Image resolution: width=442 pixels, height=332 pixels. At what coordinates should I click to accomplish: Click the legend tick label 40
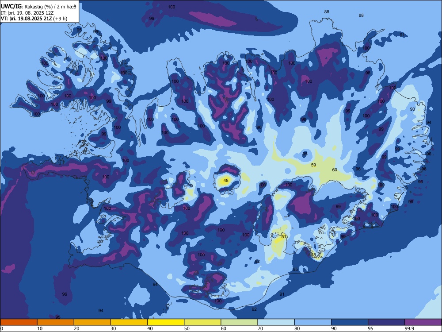(150, 328)
